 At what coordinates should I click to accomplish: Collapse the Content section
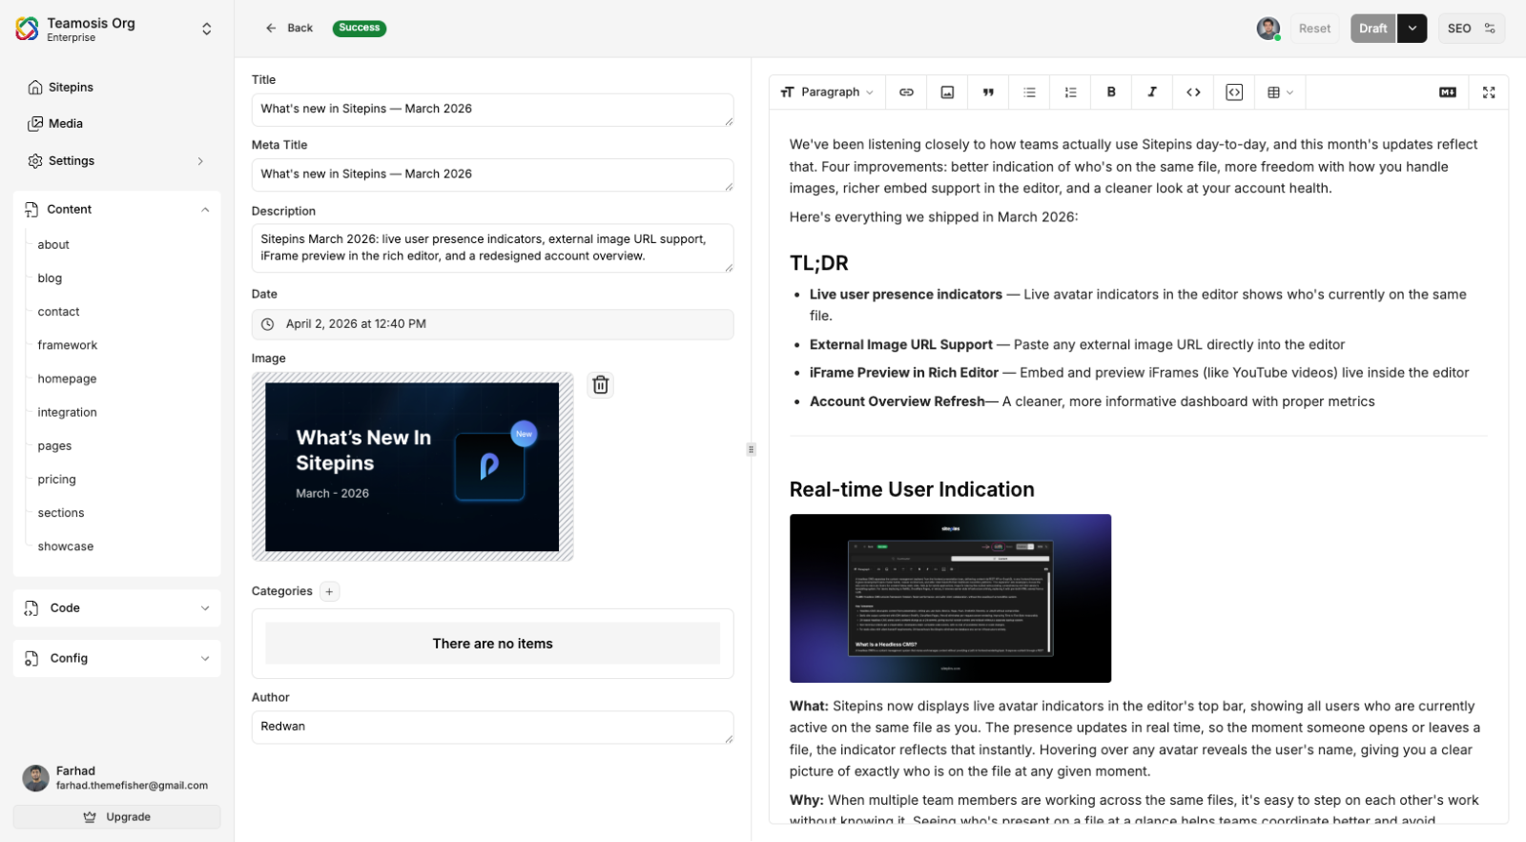pyautogui.click(x=116, y=210)
